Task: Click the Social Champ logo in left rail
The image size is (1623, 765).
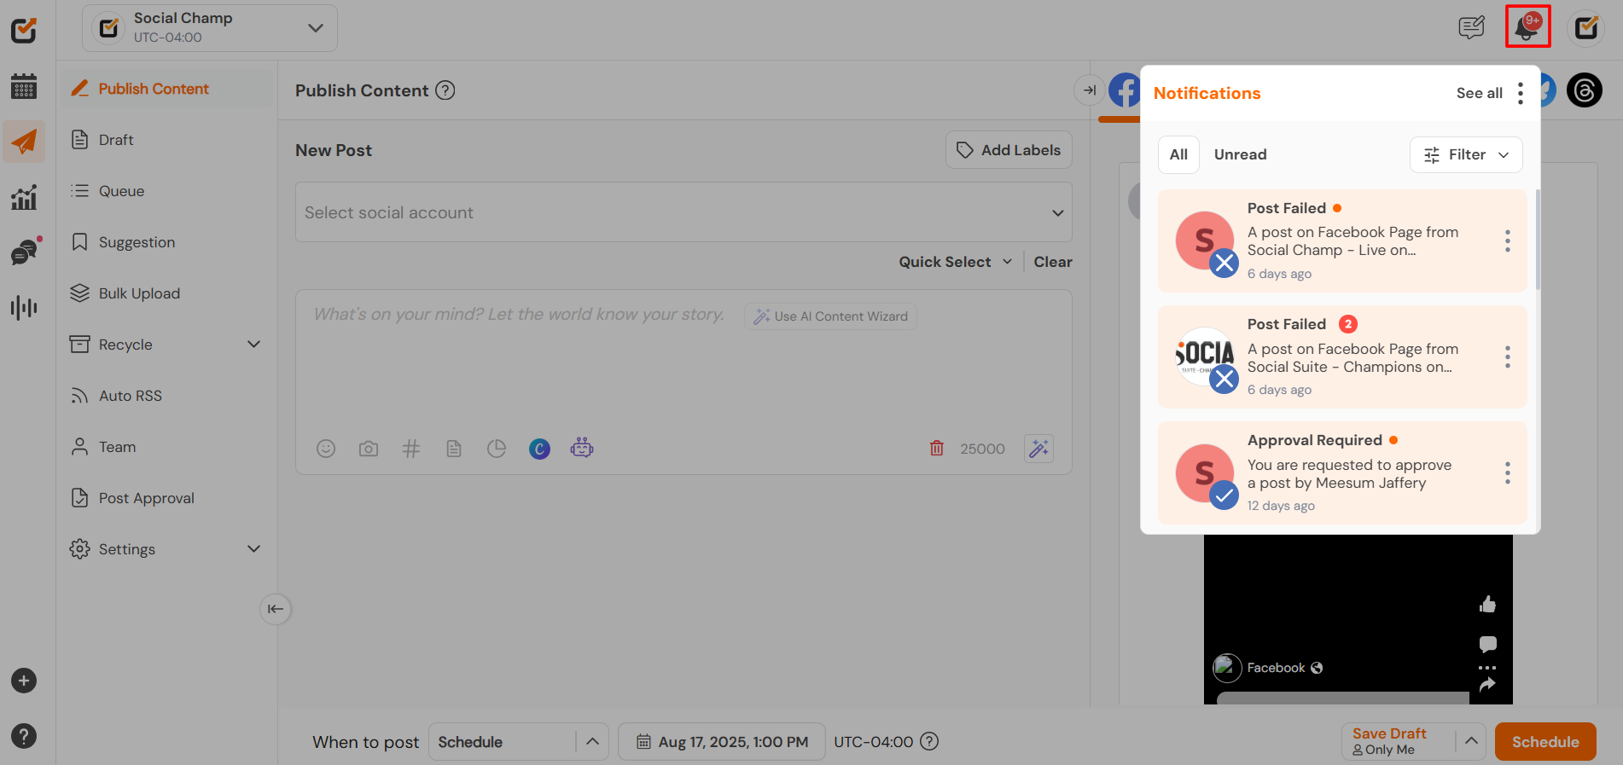Action: coord(24,31)
